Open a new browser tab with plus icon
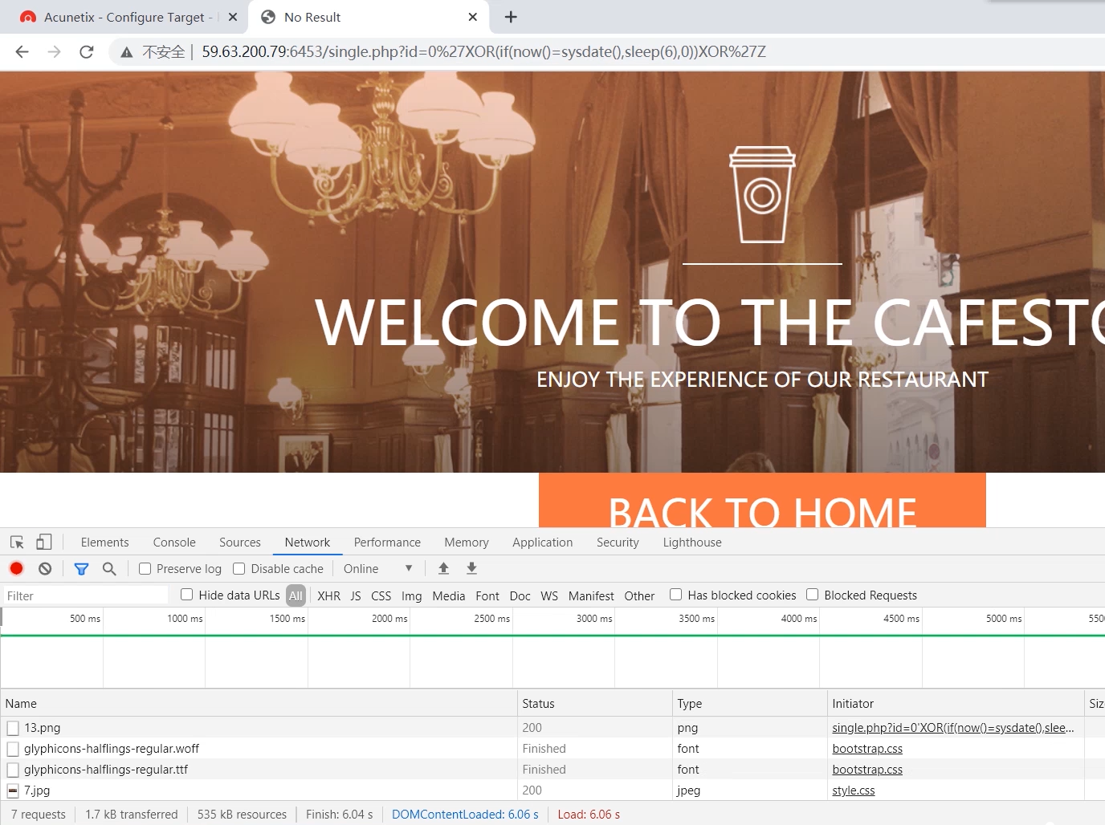 [511, 17]
